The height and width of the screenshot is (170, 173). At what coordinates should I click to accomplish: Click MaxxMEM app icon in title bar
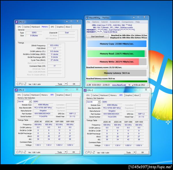tap(87, 18)
